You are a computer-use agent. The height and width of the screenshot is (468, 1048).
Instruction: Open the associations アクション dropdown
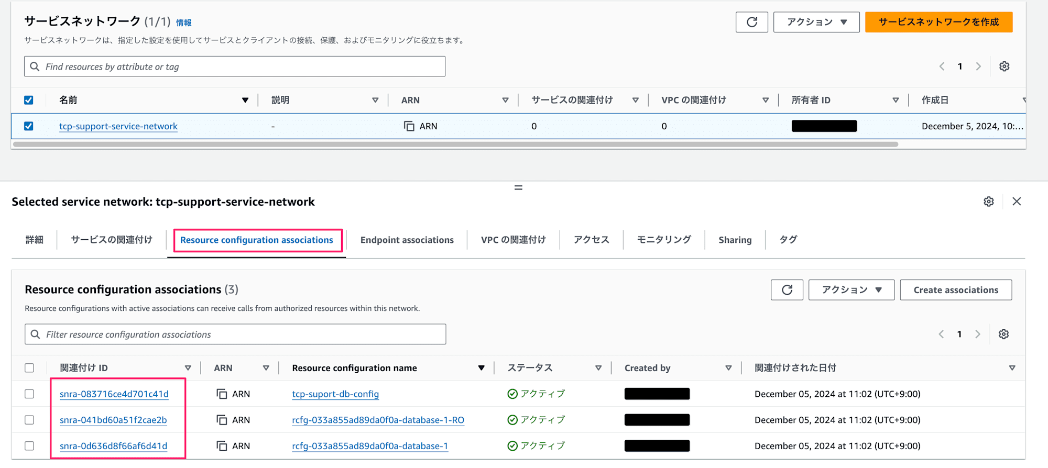pos(851,290)
